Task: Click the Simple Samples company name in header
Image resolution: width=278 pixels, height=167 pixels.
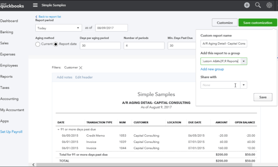Action: pyautogui.click(x=53, y=5)
